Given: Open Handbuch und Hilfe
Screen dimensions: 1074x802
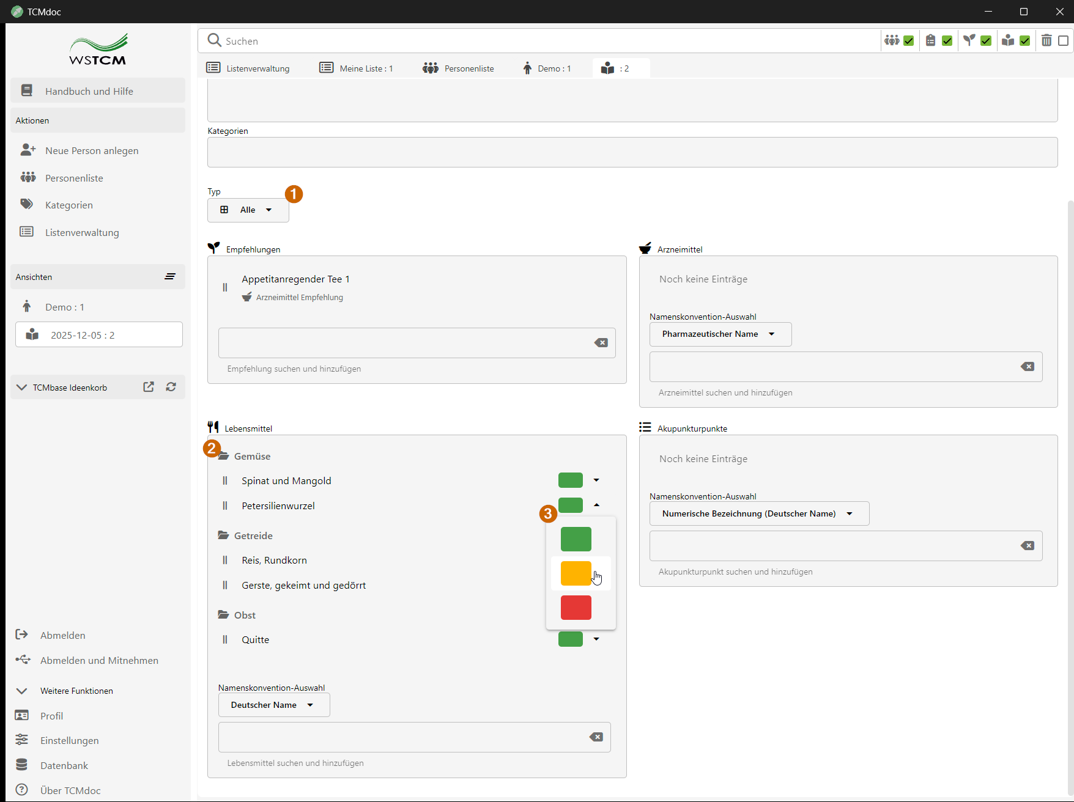Looking at the screenshot, I should point(98,91).
